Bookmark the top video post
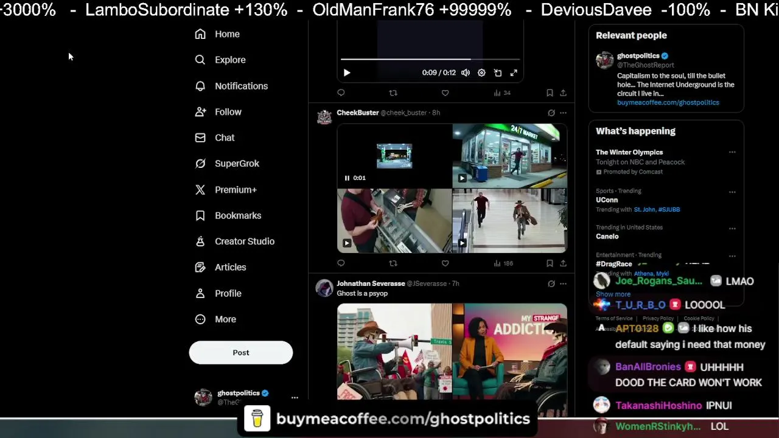This screenshot has height=438, width=779. pos(550,93)
